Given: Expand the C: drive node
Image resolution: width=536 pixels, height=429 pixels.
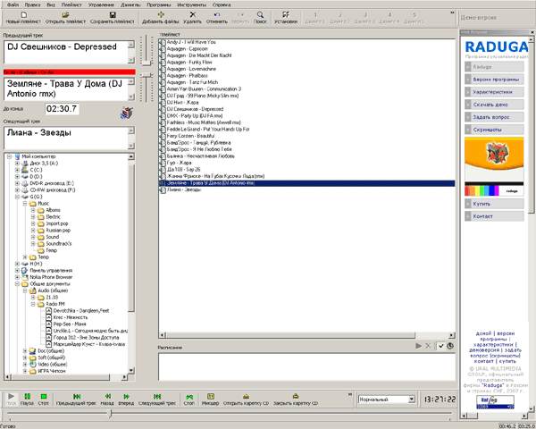Looking at the screenshot, I should click(x=17, y=170).
